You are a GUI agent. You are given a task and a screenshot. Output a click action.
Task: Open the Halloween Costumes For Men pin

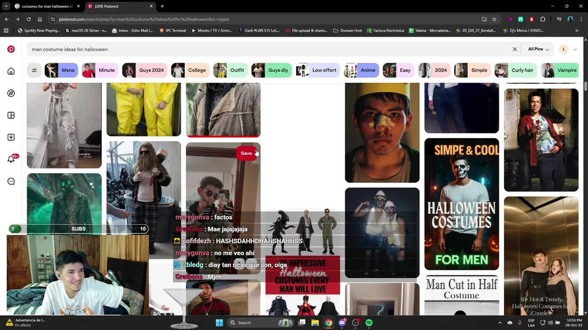point(462,204)
